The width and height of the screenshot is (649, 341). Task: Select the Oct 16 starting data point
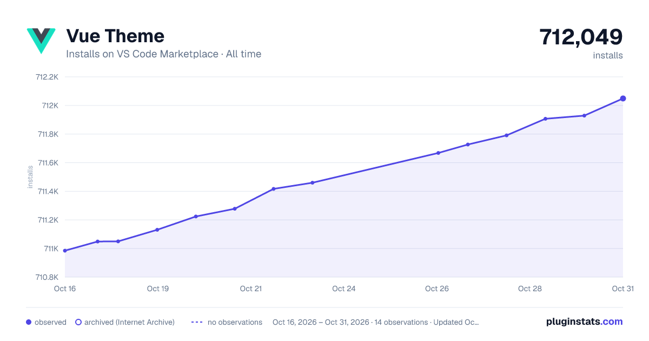[x=65, y=251]
